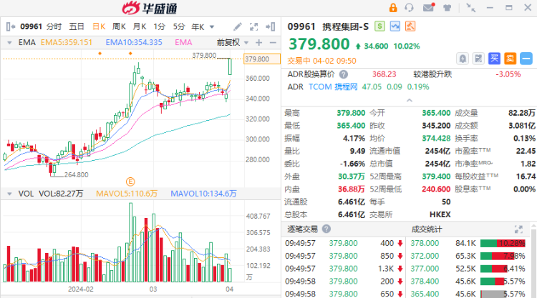Viewport: 537px width, 298px height.
Task: Click the 365.400 price statistics bar
Action: 503,294
